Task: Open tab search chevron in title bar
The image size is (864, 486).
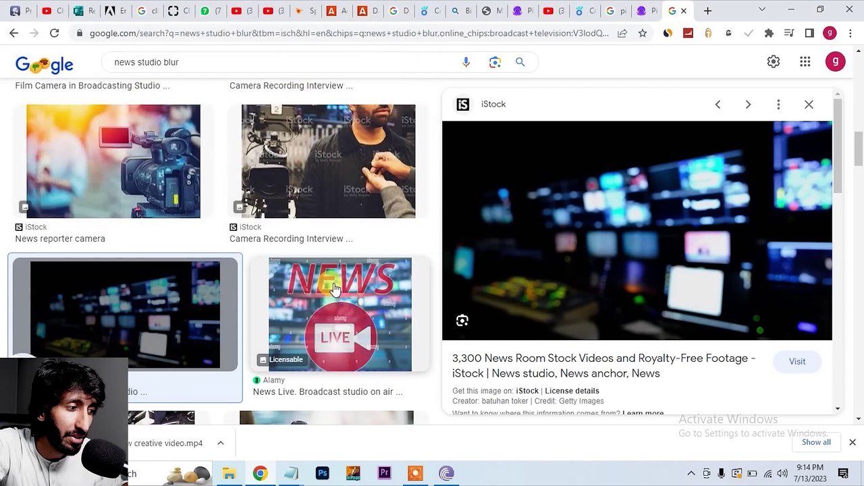Action: click(762, 10)
